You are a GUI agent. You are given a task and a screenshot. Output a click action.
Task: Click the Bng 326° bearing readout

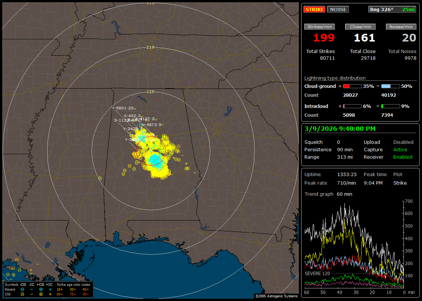[x=382, y=9]
